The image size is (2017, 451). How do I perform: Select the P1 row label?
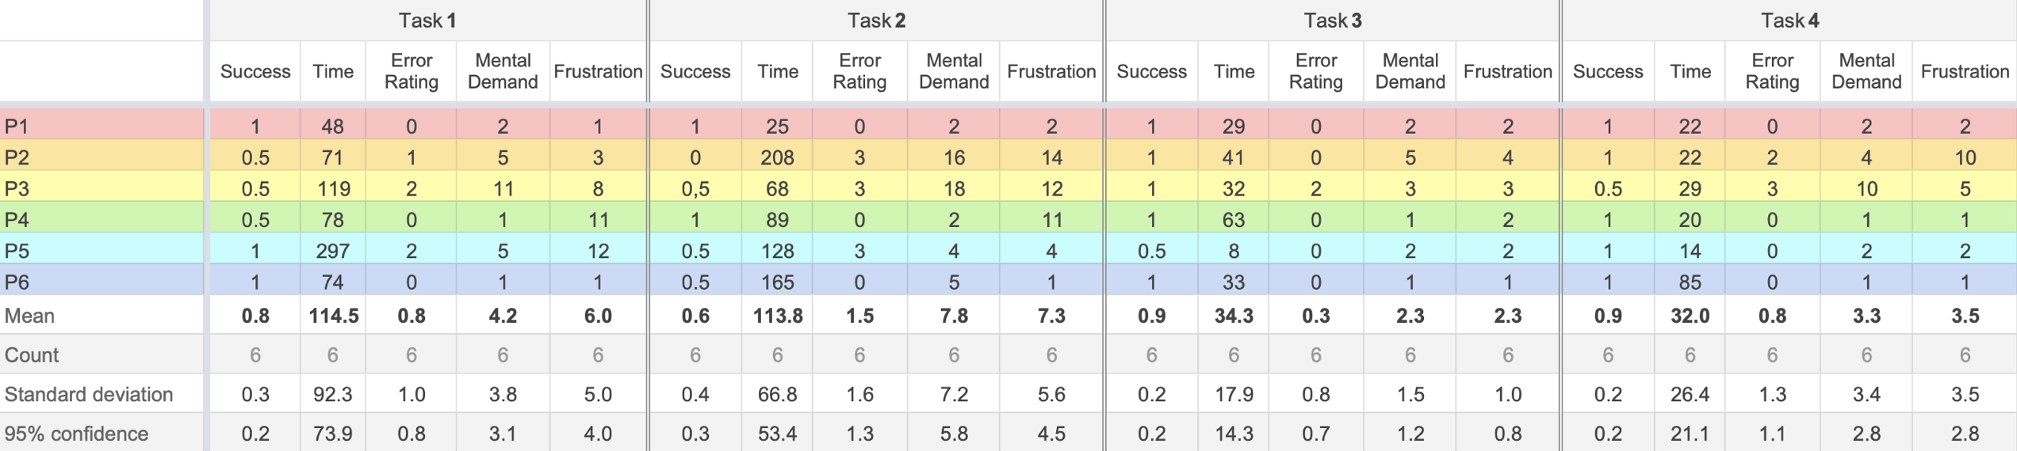click(17, 126)
